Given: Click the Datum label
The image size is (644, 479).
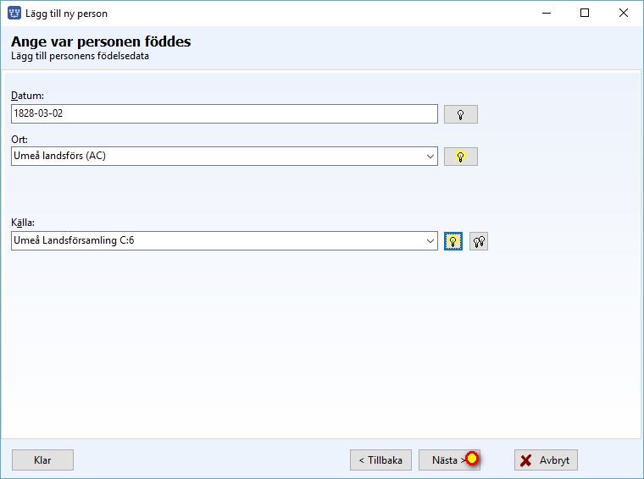Looking at the screenshot, I should pyautogui.click(x=27, y=96).
